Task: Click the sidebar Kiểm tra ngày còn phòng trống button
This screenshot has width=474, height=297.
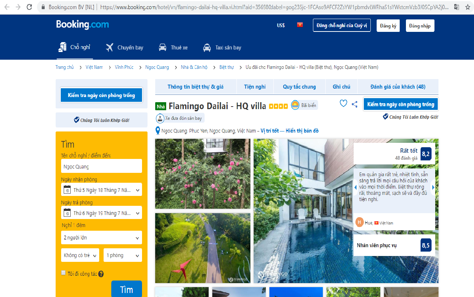Action: click(x=101, y=95)
